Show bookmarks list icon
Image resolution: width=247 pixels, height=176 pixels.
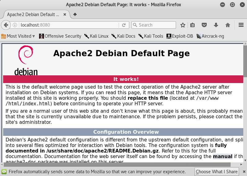click(x=192, y=25)
